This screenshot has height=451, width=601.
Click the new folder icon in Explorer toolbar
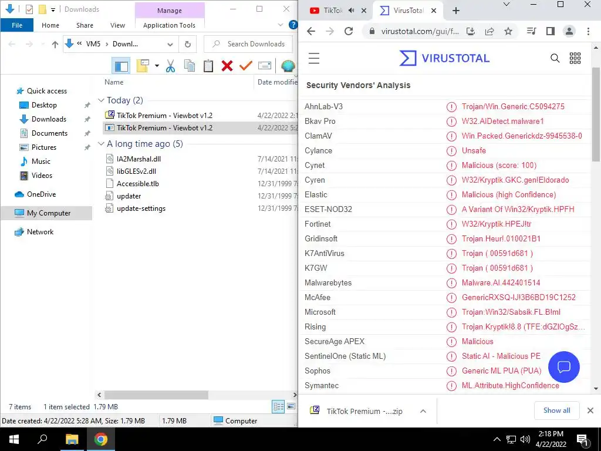pos(143,66)
